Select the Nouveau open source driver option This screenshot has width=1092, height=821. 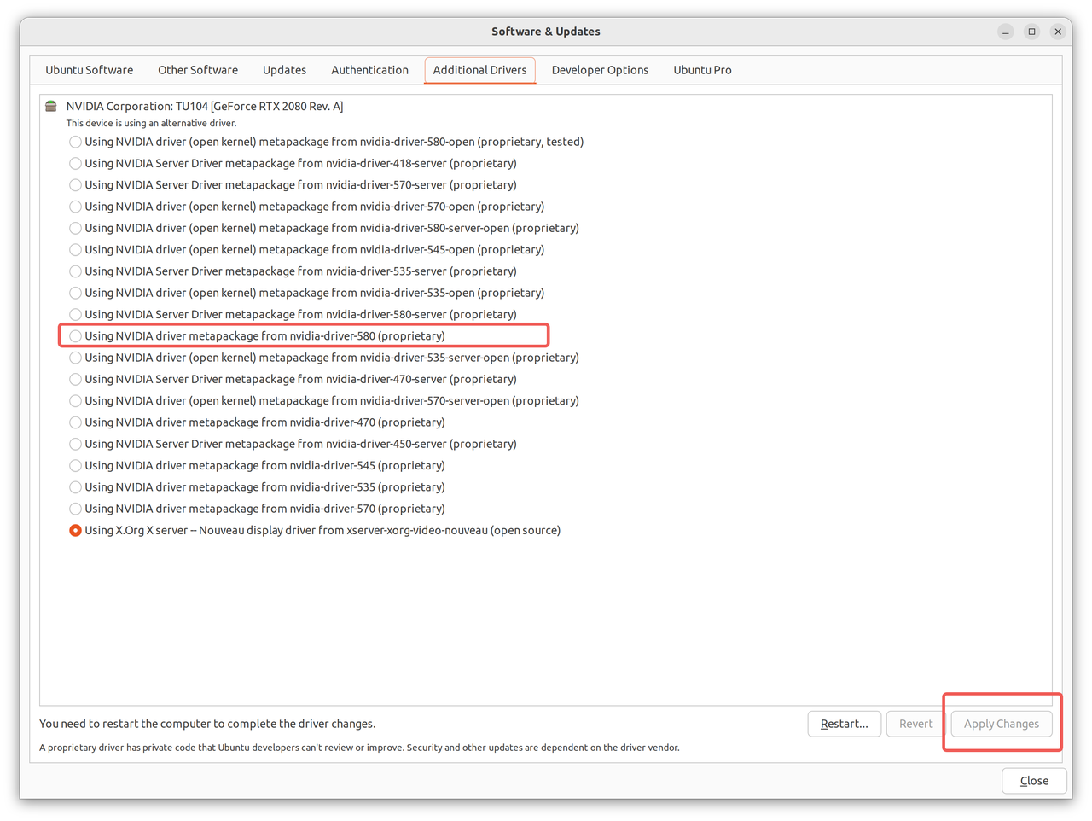point(315,530)
